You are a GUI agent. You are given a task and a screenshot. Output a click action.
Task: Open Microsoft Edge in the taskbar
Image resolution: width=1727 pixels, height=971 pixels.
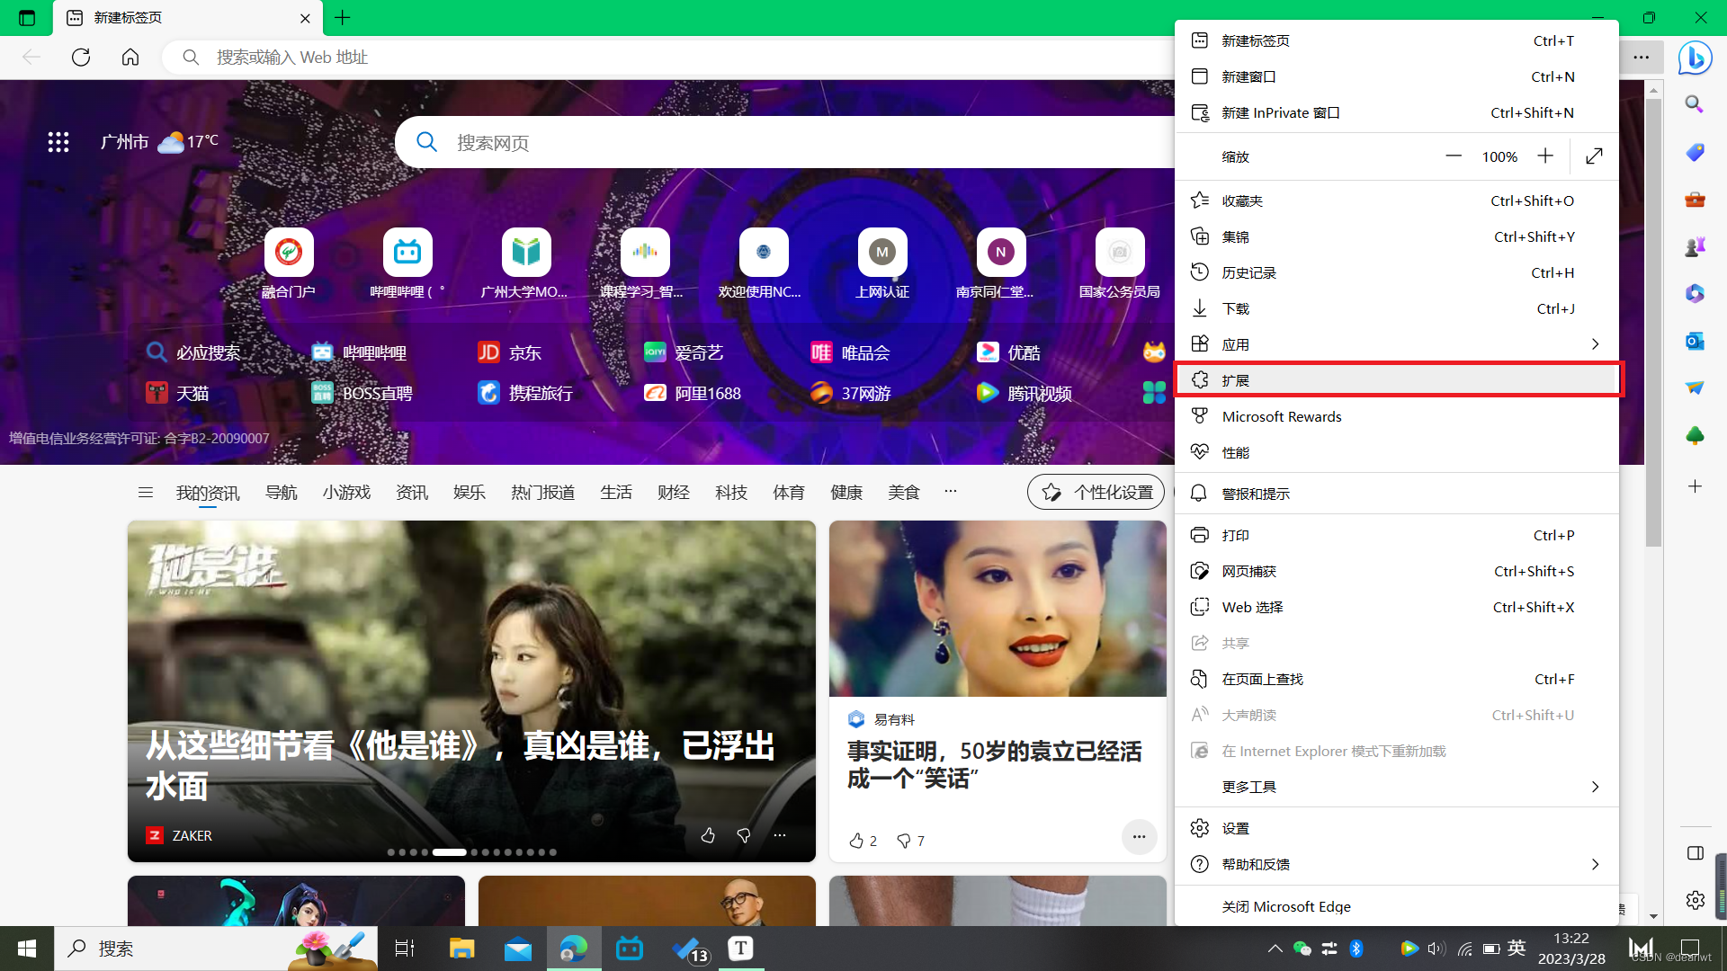pyautogui.click(x=573, y=949)
